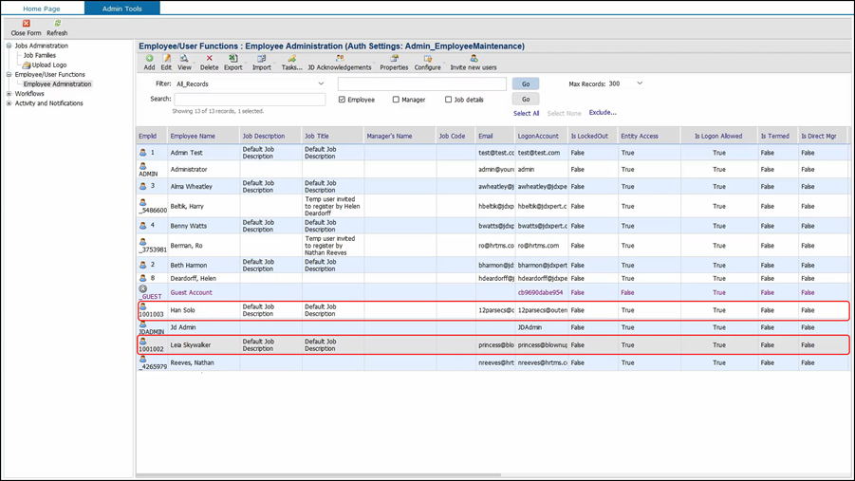Click Invite new users icon

point(474,59)
